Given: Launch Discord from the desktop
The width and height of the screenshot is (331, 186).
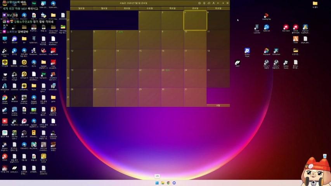Looking at the screenshot, I should (14, 40).
